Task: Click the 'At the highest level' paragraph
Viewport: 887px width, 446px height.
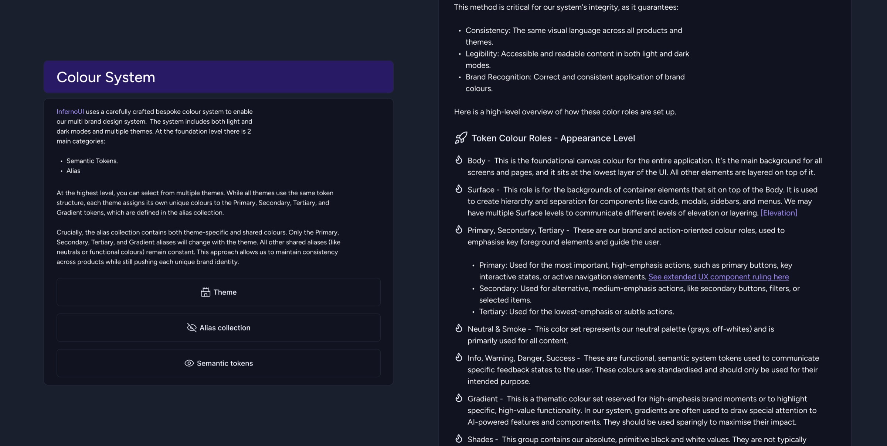Action: (195, 203)
